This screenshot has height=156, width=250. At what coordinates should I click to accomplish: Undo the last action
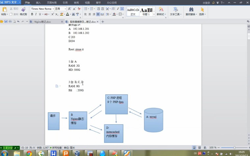18,21
